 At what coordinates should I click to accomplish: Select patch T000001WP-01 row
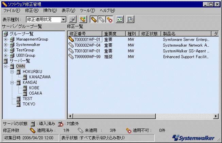pos(143,40)
